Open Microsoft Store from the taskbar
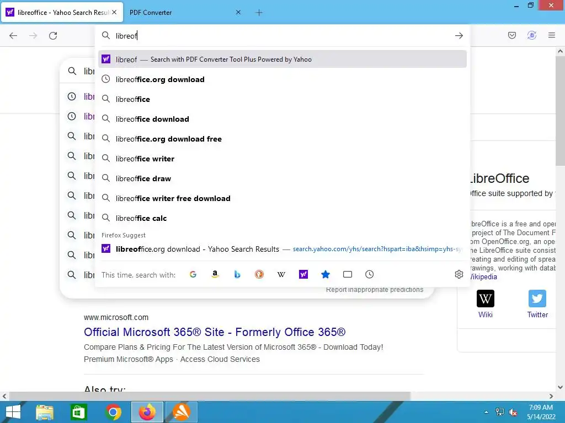This screenshot has width=565, height=423. (78, 412)
